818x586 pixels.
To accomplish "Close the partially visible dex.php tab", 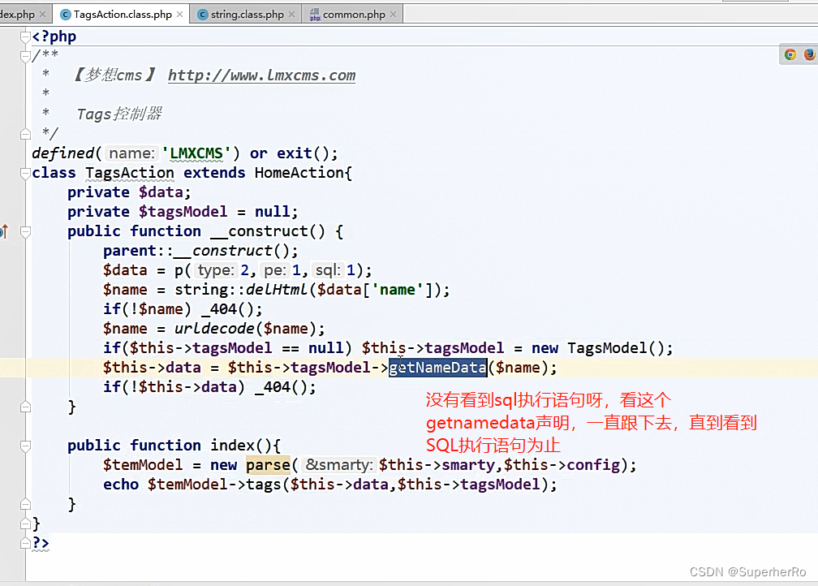I will point(43,14).
